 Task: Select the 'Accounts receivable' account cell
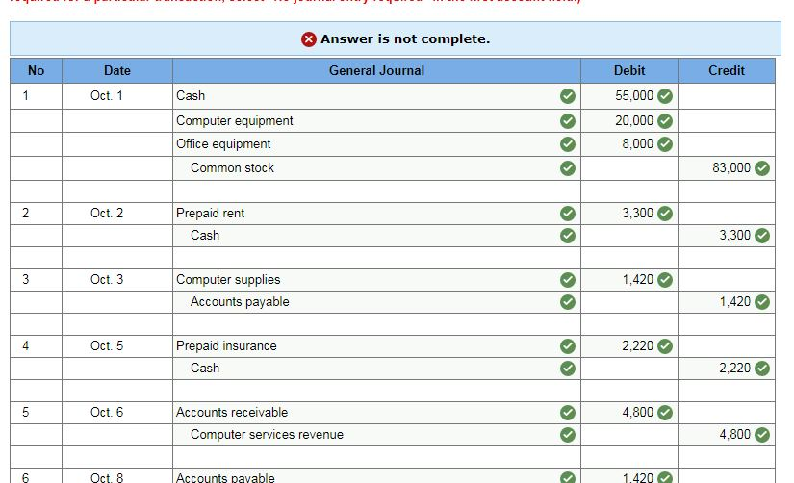(376, 413)
